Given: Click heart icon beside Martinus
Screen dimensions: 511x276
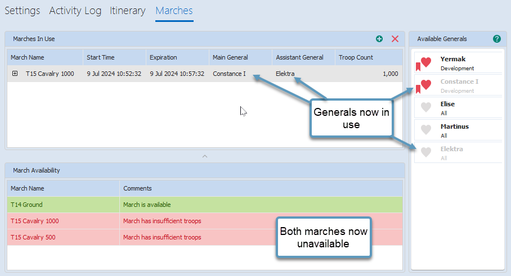Looking at the screenshot, I should (x=427, y=130).
